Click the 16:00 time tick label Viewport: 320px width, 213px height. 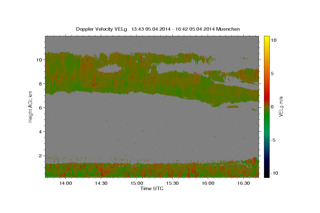208,183
